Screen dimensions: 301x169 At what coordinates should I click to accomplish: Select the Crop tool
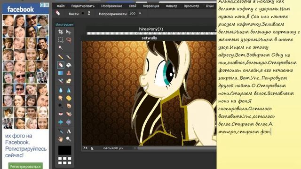[x=61, y=32]
